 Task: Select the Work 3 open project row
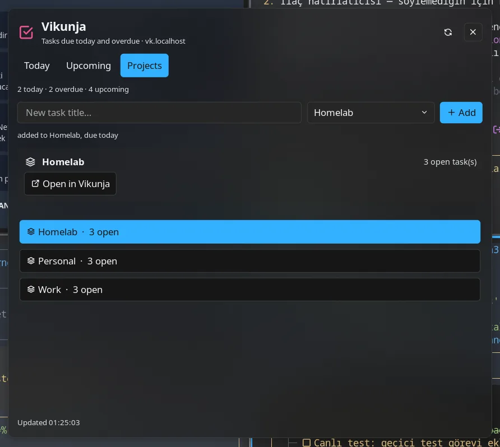coord(250,290)
